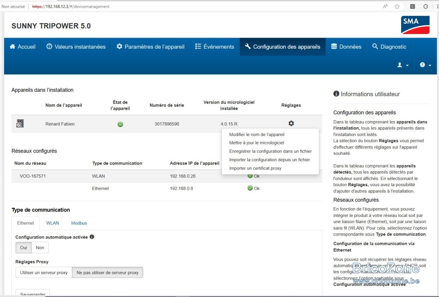Click the green Ok check in WLAN row
This screenshot has width=439, height=297.
[250, 176]
